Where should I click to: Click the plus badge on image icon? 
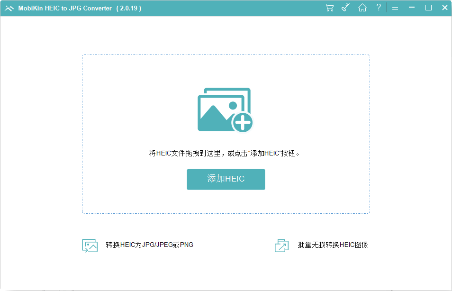pos(242,123)
